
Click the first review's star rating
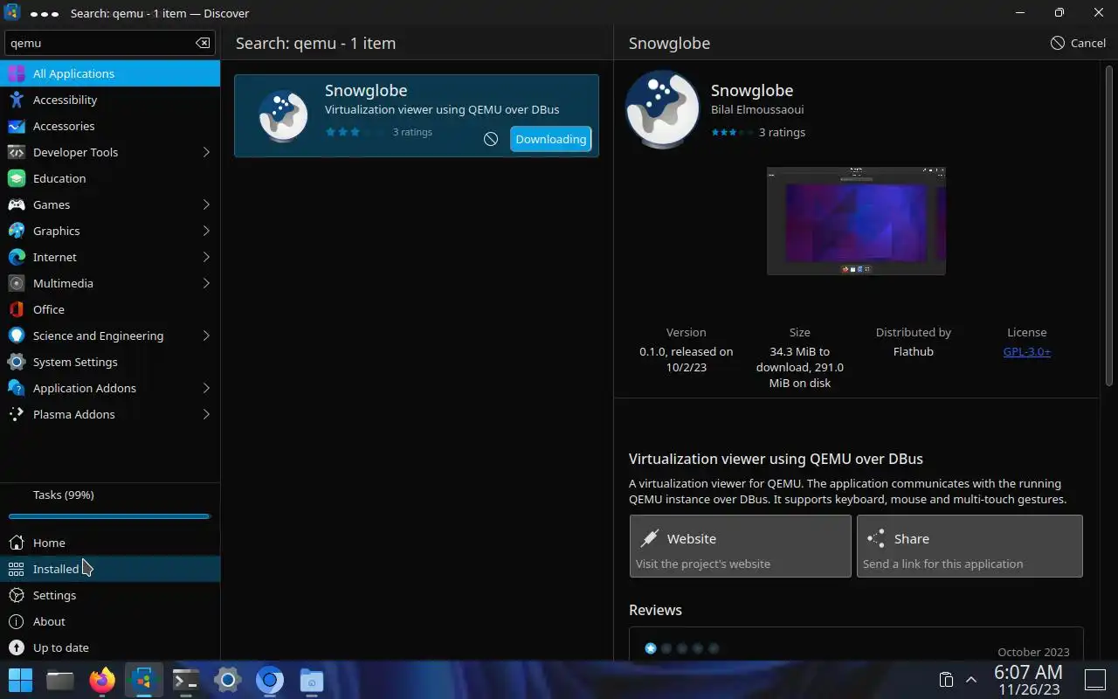coord(681,648)
